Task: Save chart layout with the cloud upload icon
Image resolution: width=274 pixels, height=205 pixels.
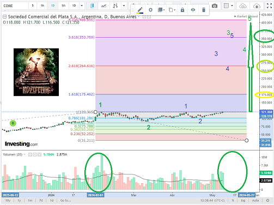Action: pyautogui.click(x=257, y=6)
